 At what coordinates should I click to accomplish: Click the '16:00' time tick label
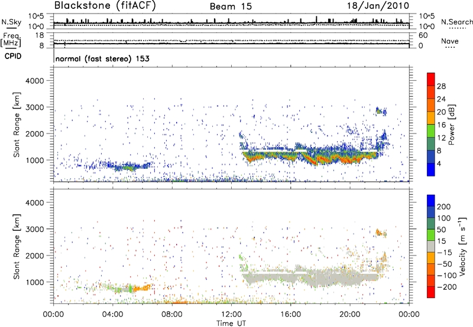pos(290,315)
